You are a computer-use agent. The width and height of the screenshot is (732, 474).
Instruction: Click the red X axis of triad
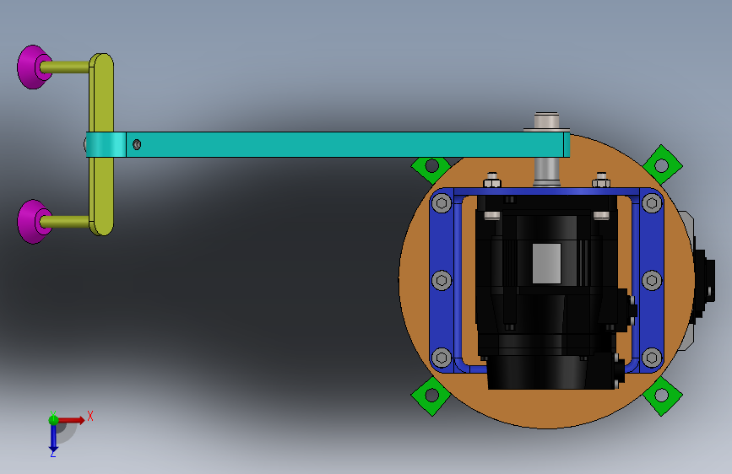tap(72, 420)
